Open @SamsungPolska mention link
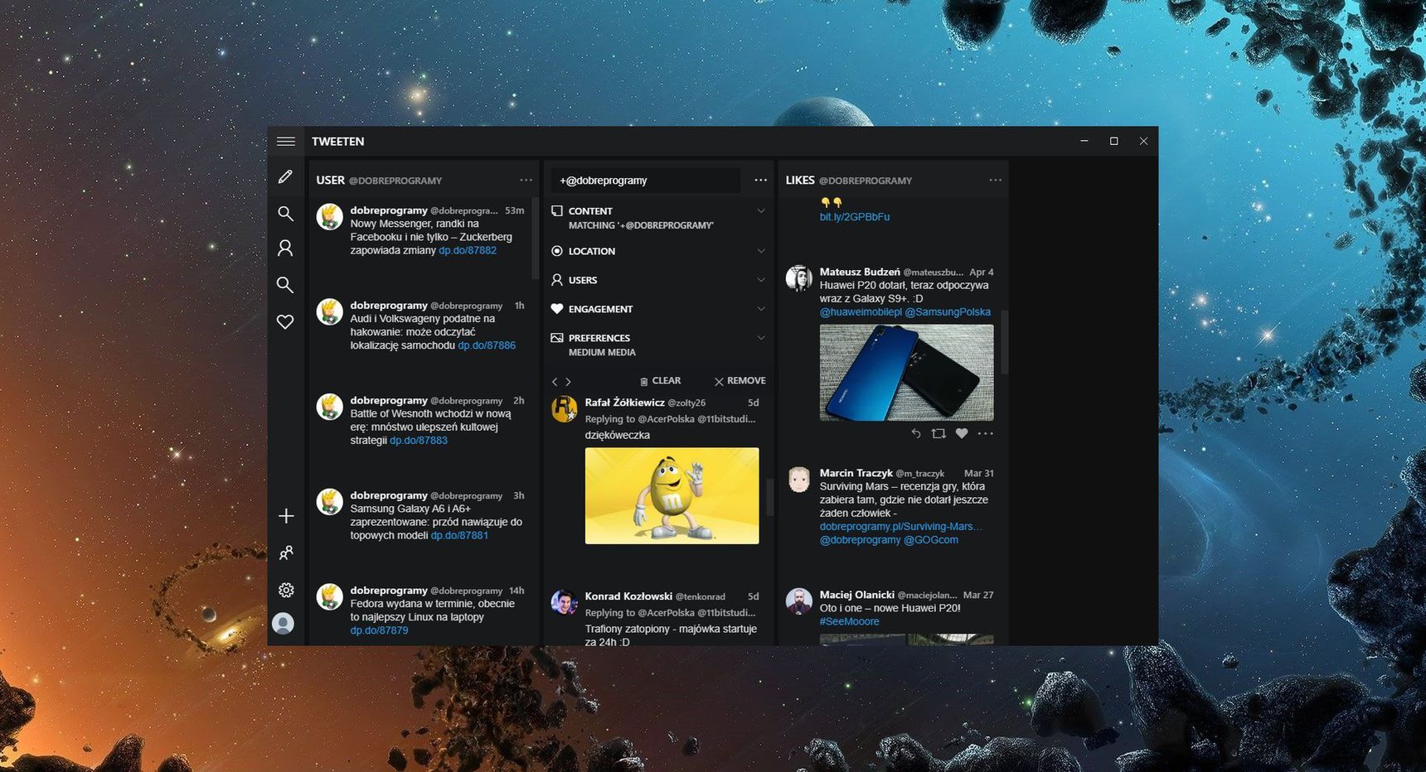1426x772 pixels. tap(948, 312)
